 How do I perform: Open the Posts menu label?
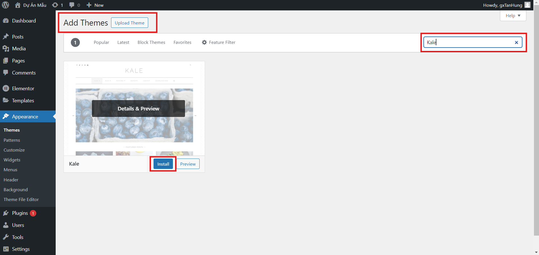tap(18, 37)
